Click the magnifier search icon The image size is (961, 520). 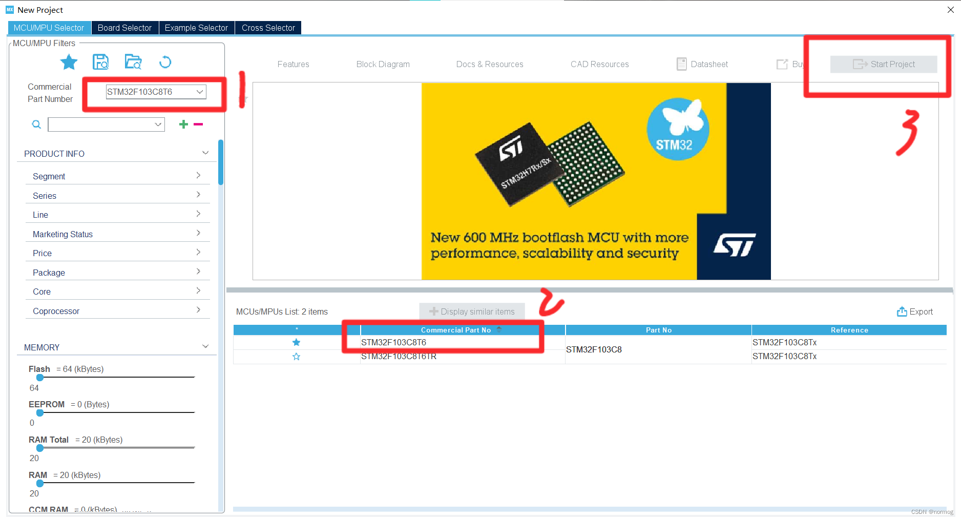(x=36, y=124)
